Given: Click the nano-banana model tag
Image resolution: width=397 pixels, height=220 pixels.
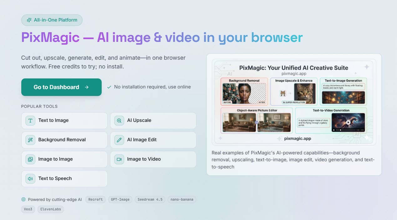Looking at the screenshot, I should coord(182,199).
